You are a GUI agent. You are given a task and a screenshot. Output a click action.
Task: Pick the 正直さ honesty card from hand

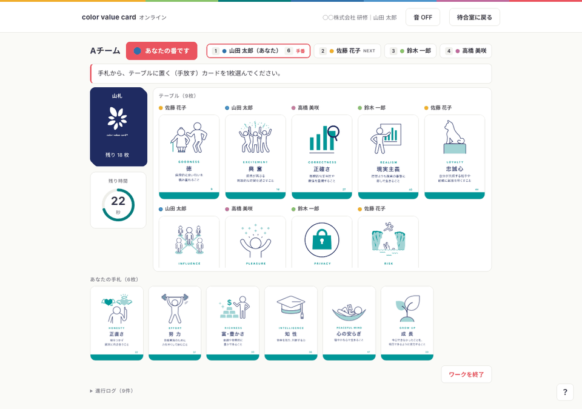click(x=116, y=323)
